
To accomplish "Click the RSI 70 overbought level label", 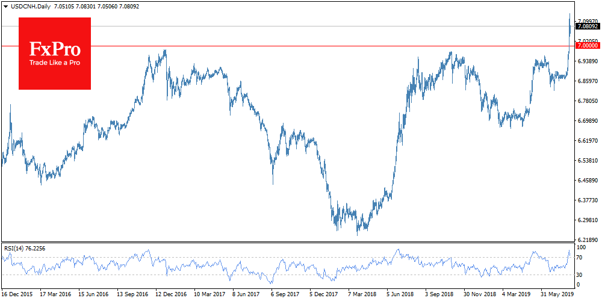I will [x=581, y=258].
